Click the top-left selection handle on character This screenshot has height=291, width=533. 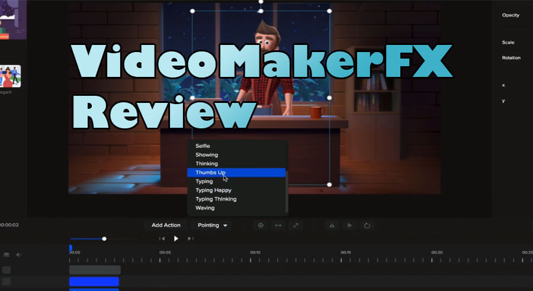[x=192, y=11]
